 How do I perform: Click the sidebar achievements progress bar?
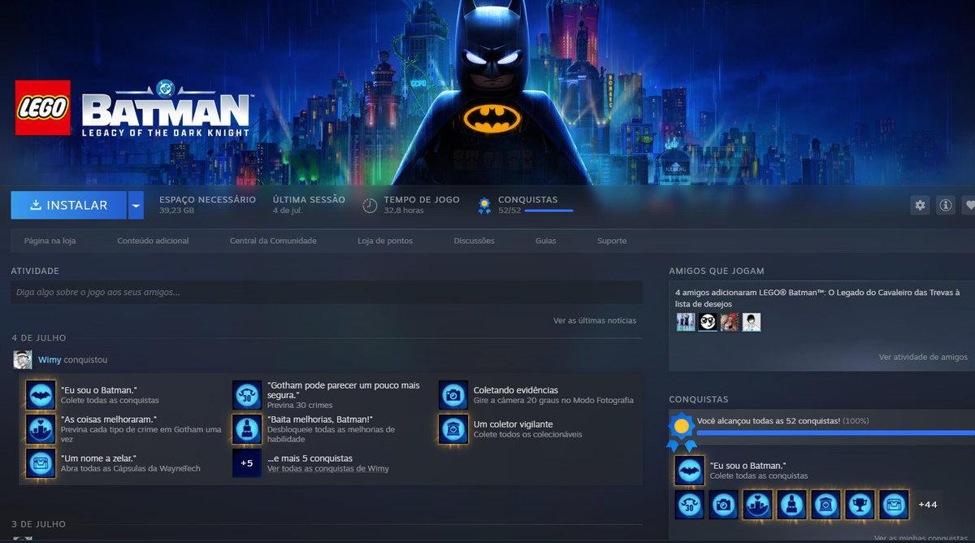click(x=835, y=433)
